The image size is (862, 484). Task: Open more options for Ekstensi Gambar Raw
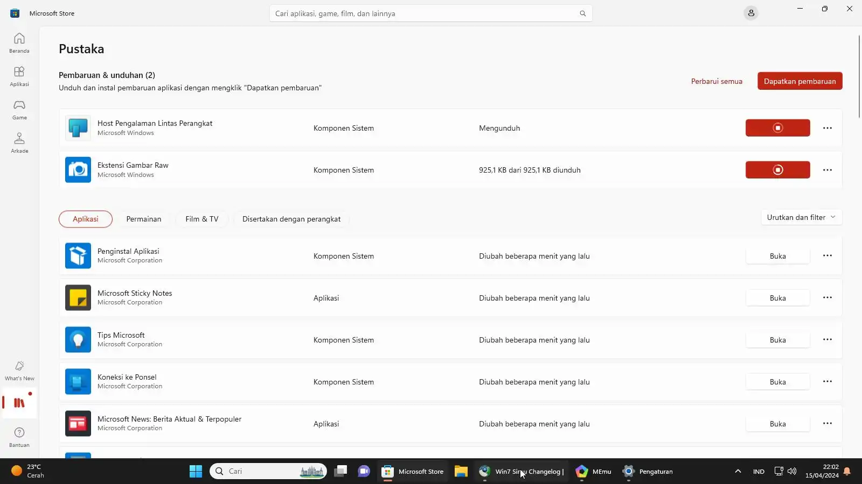(828, 170)
